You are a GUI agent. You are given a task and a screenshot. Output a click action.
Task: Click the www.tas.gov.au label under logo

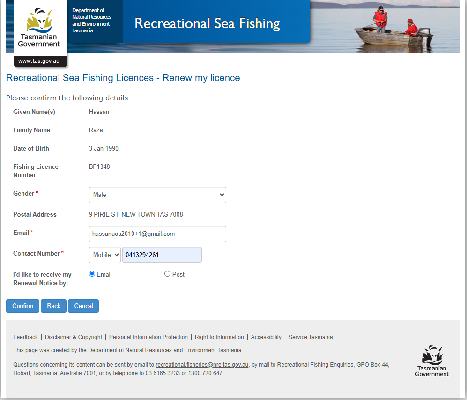coord(39,61)
